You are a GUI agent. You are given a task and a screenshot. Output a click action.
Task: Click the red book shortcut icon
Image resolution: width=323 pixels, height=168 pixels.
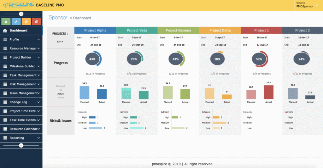(36, 22)
